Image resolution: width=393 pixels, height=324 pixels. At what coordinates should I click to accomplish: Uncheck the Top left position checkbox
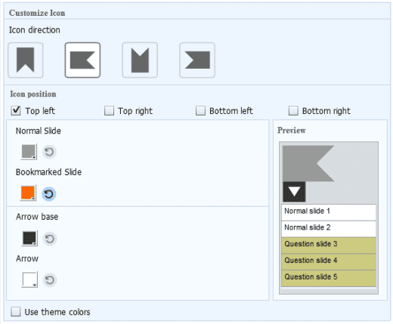pyautogui.click(x=16, y=110)
